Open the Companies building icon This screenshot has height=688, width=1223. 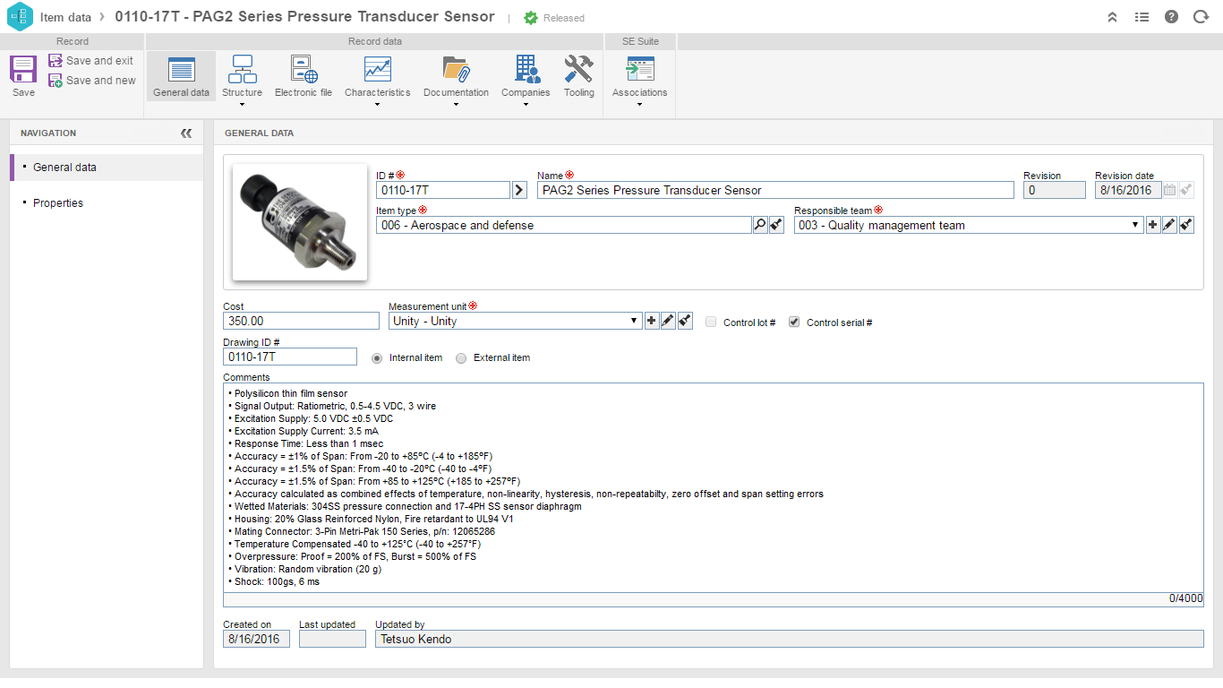pyautogui.click(x=526, y=69)
